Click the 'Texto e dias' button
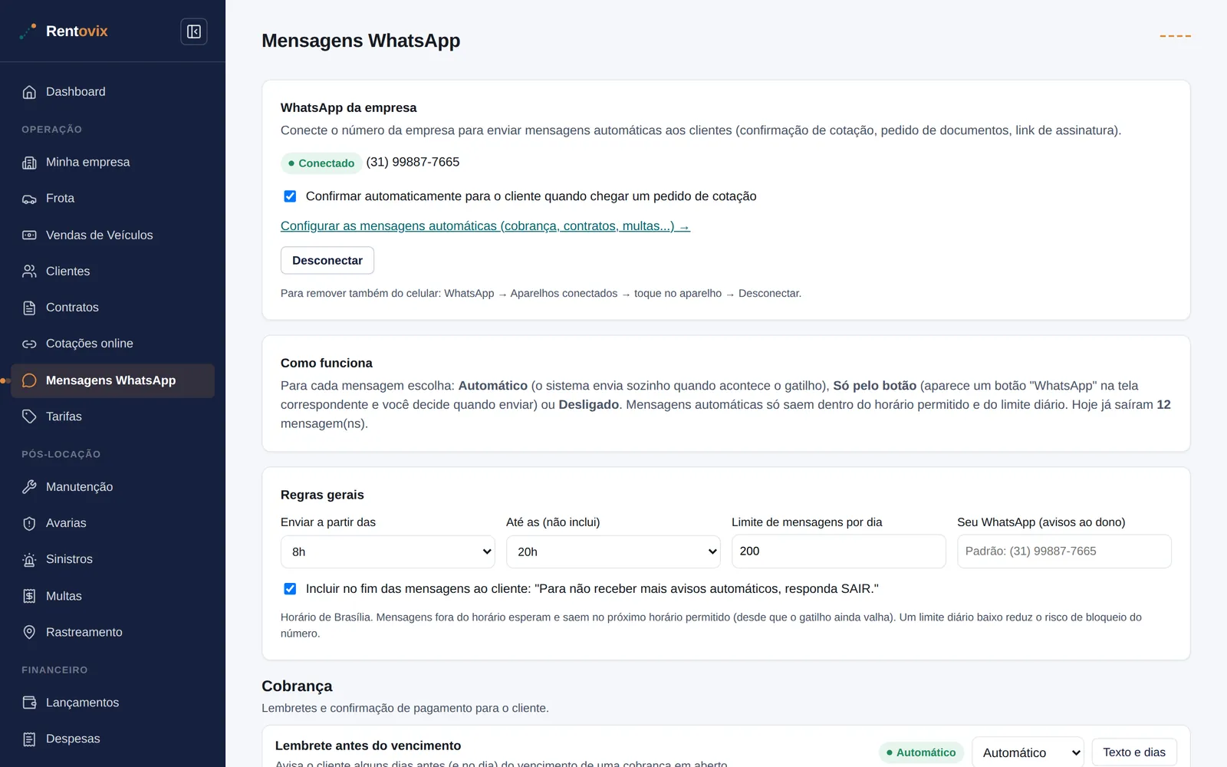The image size is (1227, 767). coord(1134,752)
